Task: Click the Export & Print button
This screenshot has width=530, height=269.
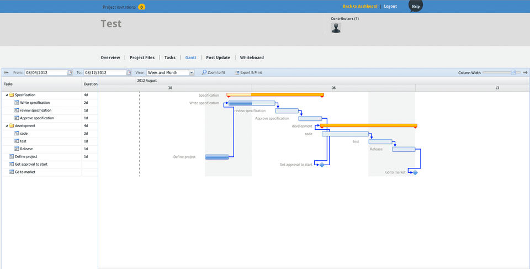Action: click(248, 72)
